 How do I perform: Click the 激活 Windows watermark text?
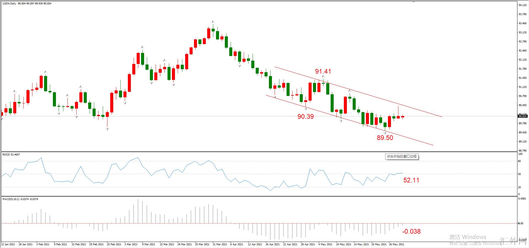pos(468,237)
